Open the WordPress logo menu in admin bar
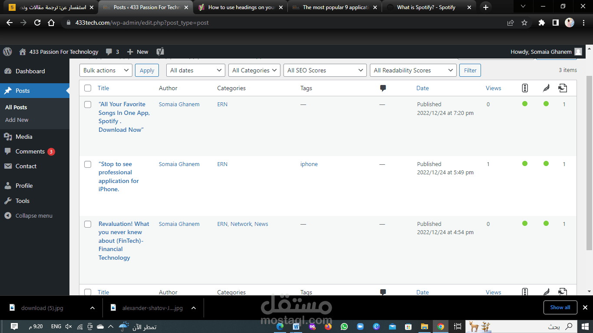Image resolution: width=593 pixels, height=333 pixels. (x=7, y=52)
